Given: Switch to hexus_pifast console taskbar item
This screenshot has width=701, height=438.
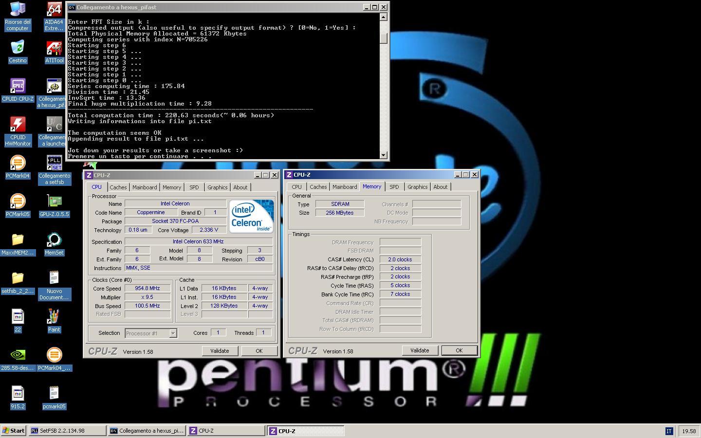Looking at the screenshot, I should [147, 431].
